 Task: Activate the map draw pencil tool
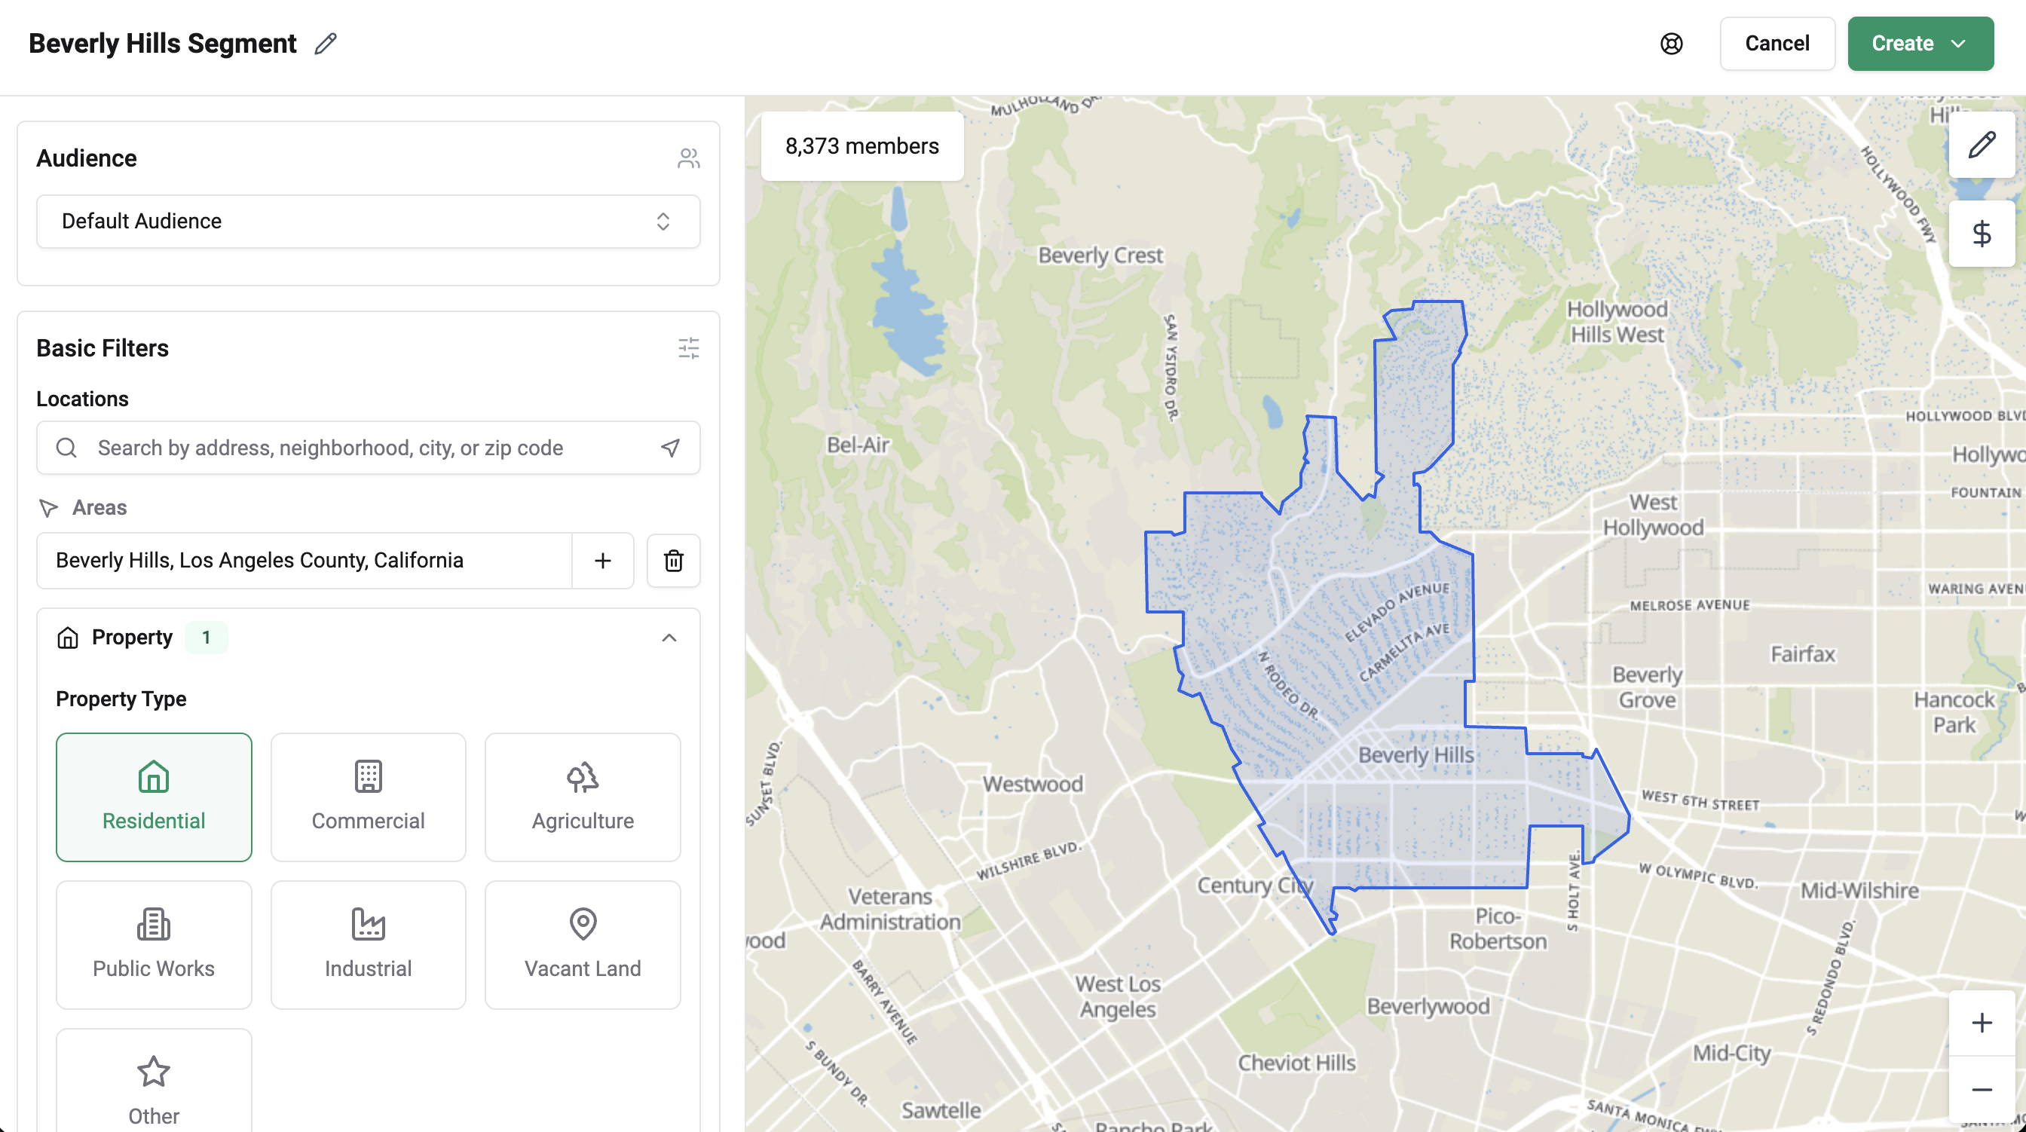[1982, 145]
